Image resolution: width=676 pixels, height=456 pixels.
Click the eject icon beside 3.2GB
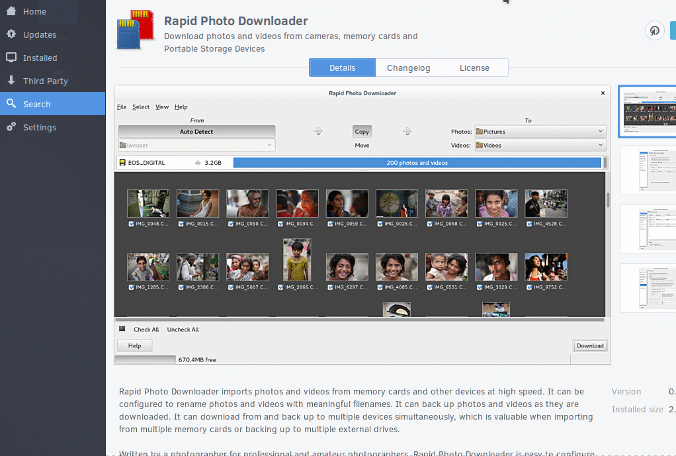(x=198, y=163)
